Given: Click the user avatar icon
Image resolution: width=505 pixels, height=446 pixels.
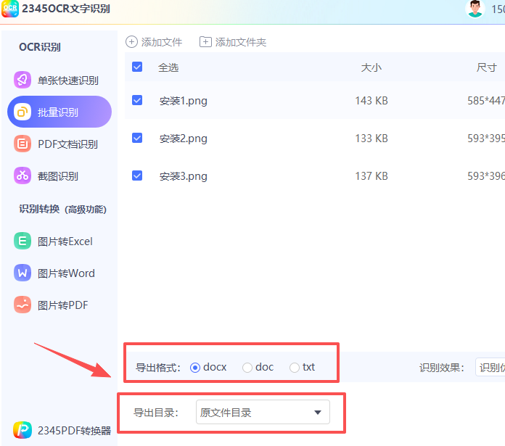Looking at the screenshot, I should pyautogui.click(x=475, y=9).
